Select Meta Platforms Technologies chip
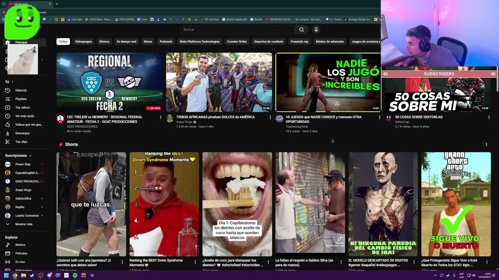Viewport: 499px width, 280px height. tap(200, 42)
